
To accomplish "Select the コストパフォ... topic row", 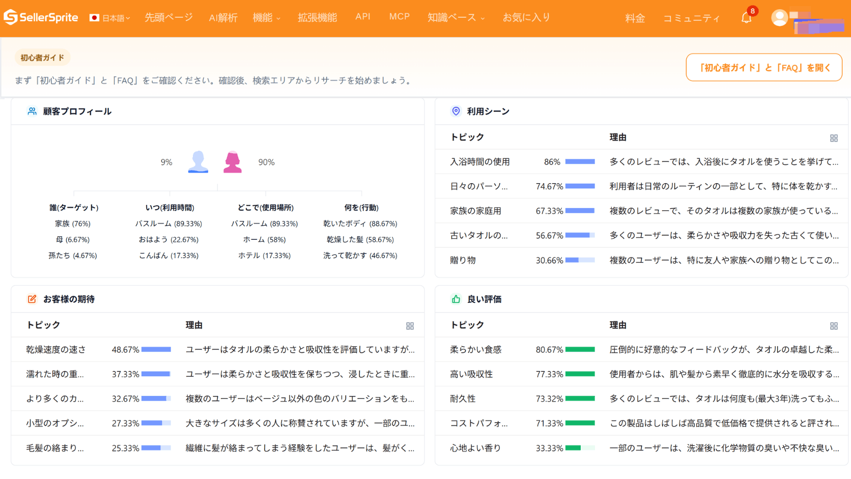I will coord(641,423).
